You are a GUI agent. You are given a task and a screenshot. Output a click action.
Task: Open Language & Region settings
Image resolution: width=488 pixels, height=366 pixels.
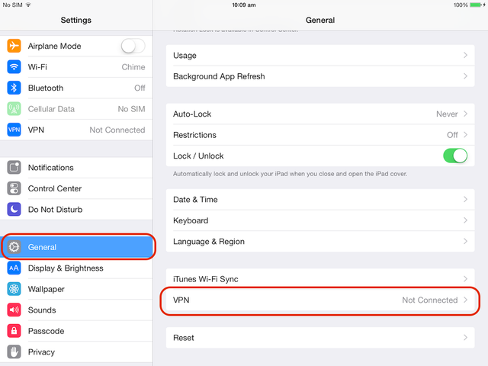pos(320,242)
